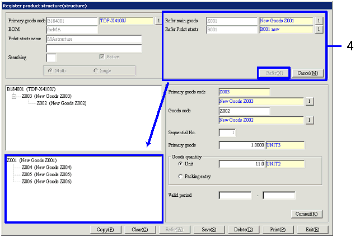Click lookup button next to Refer main goods
Viewport: 360px width, 237px height.
click(319, 21)
